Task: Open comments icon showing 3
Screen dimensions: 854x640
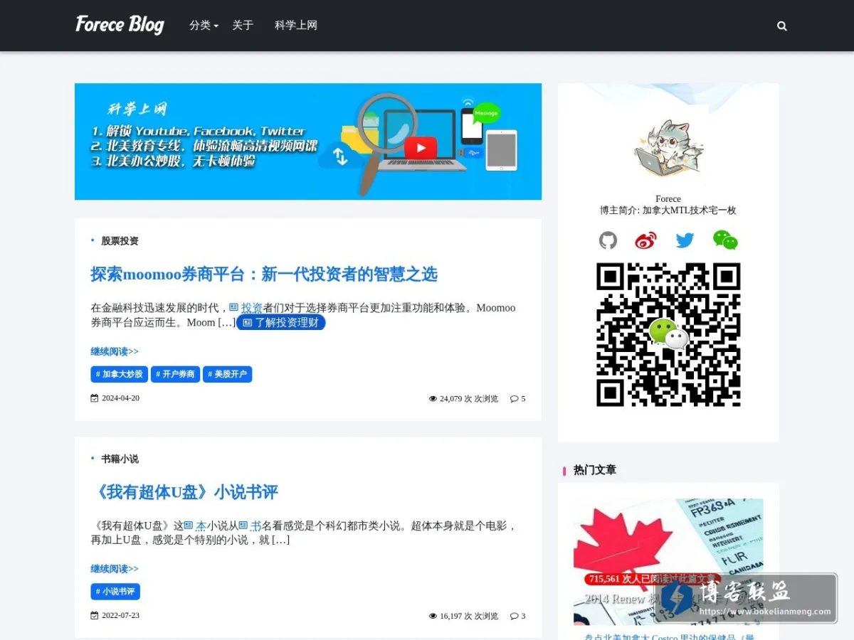Action: point(518,617)
